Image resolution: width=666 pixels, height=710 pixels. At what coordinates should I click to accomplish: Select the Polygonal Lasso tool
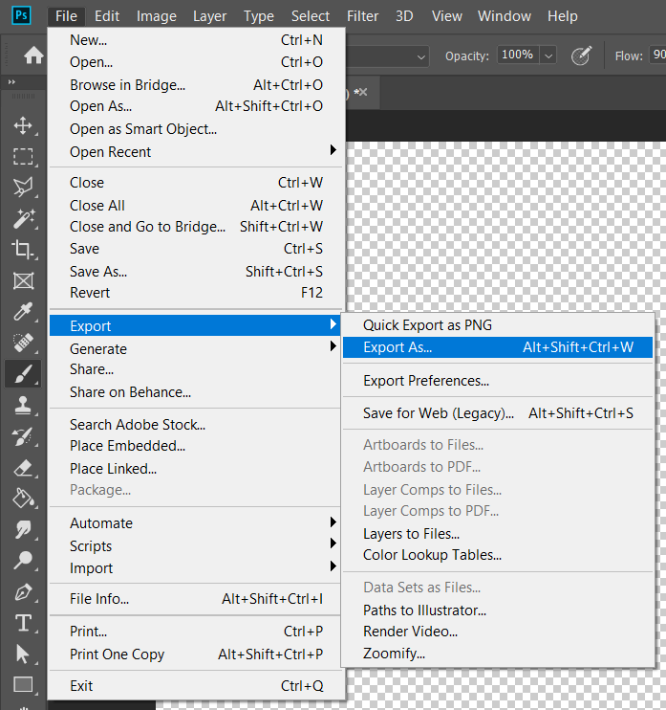click(x=23, y=187)
